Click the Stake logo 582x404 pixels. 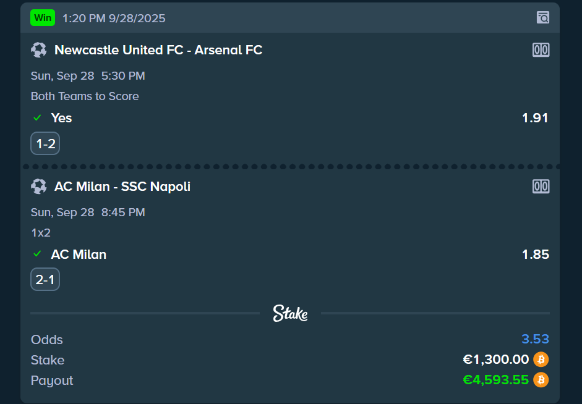[290, 313]
